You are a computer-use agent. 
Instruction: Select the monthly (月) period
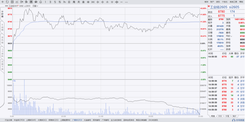pyautogui.click(x=79, y=2)
